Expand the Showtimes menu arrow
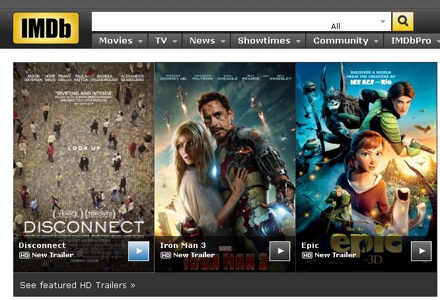The image size is (440, 300). [x=298, y=42]
